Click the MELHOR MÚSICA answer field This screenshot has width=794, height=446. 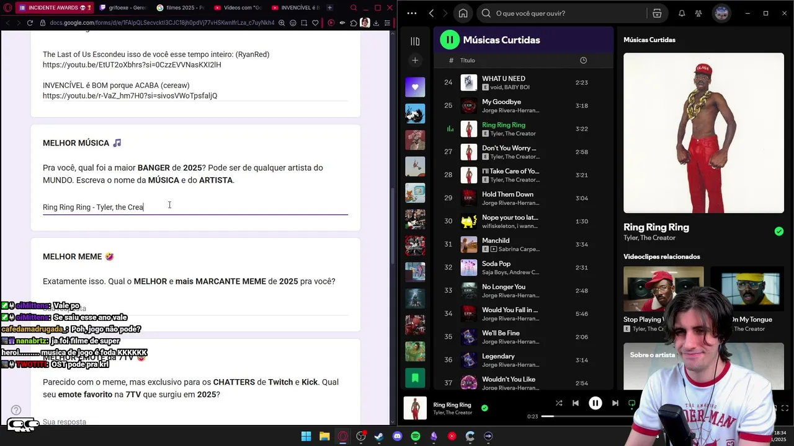(x=195, y=207)
